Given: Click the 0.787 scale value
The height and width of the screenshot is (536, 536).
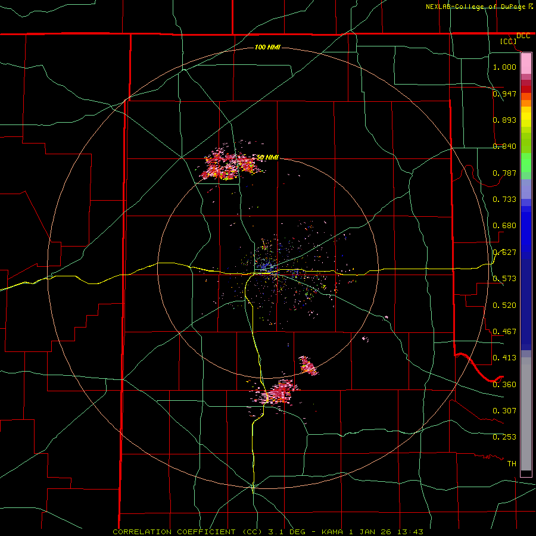Looking at the screenshot, I should tap(504, 173).
